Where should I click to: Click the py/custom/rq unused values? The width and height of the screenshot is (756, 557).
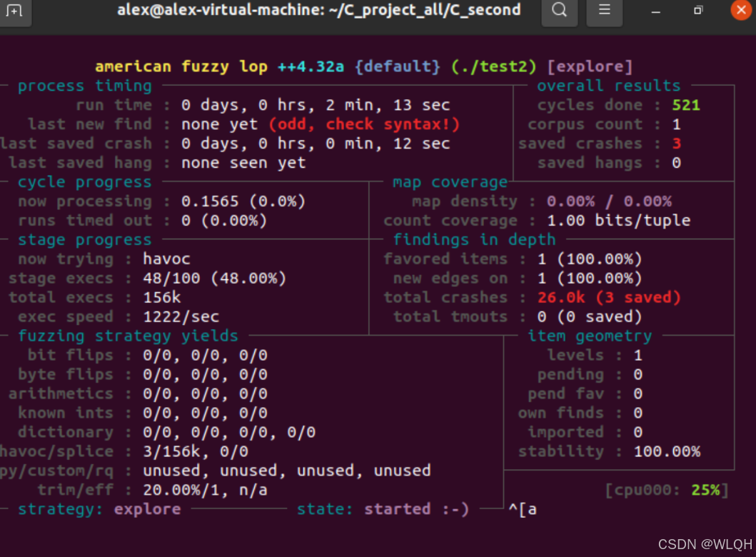click(287, 471)
